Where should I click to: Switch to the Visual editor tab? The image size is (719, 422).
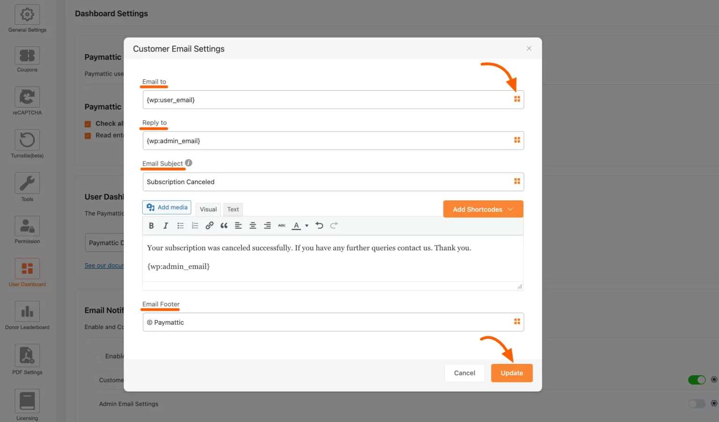208,209
